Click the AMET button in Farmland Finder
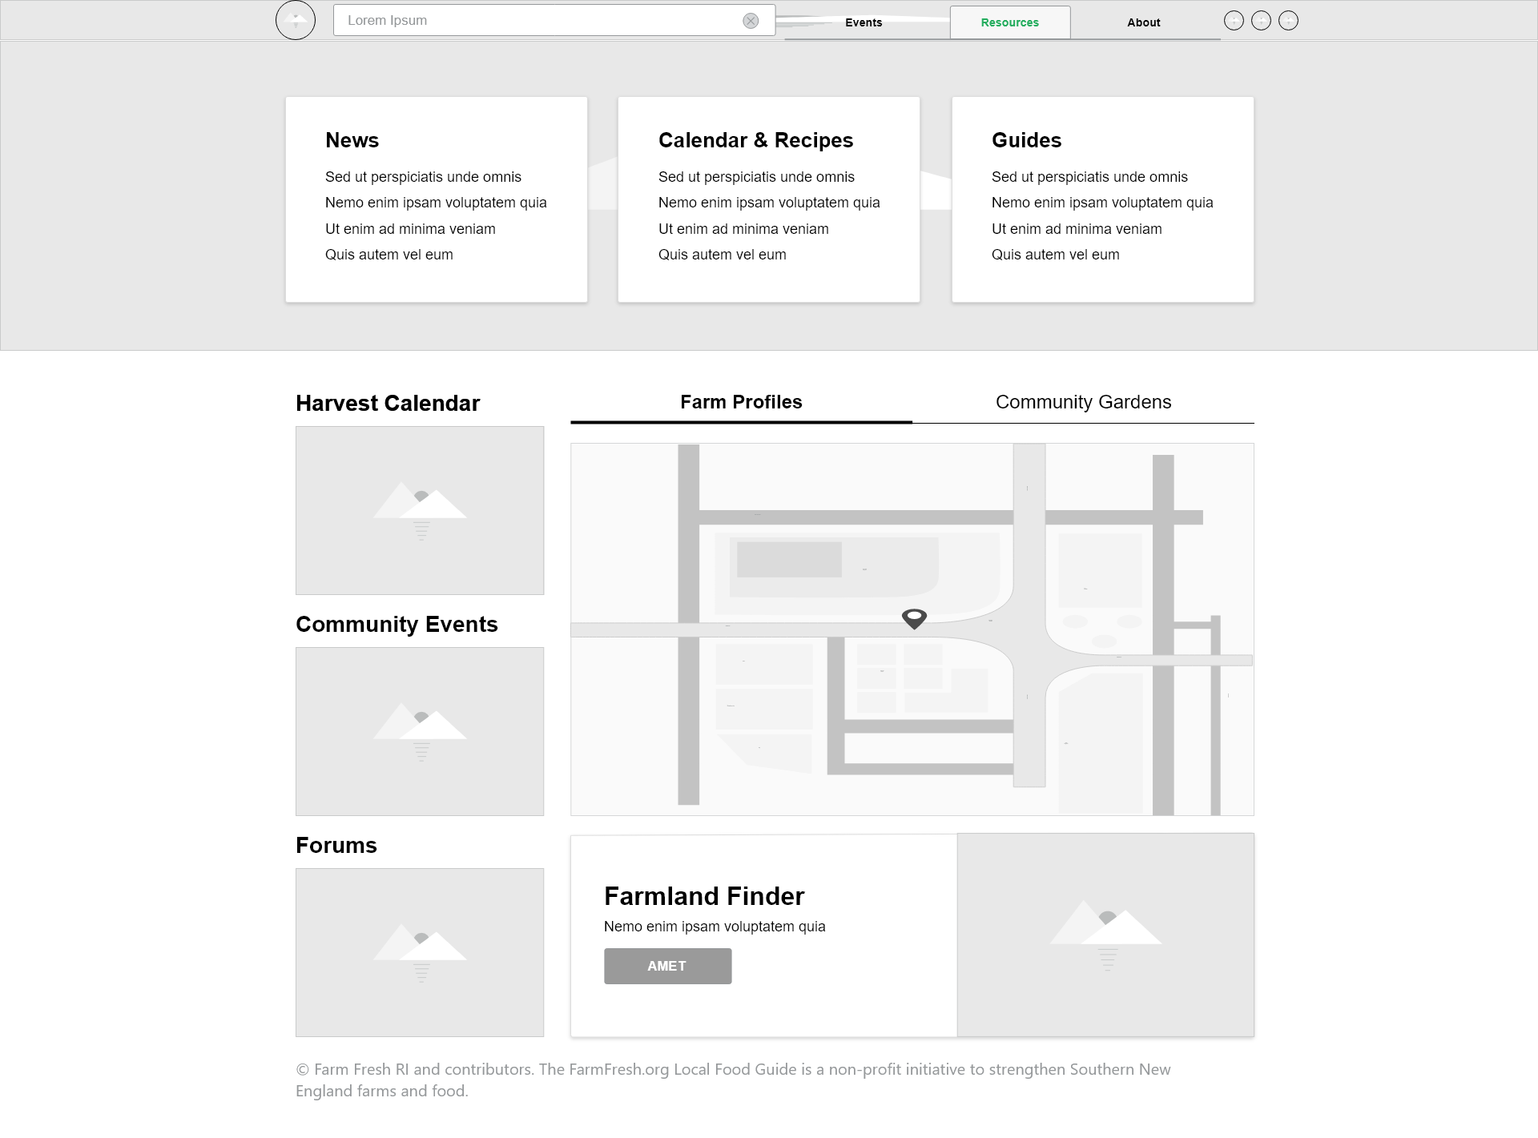This screenshot has width=1538, height=1138. coord(667,966)
